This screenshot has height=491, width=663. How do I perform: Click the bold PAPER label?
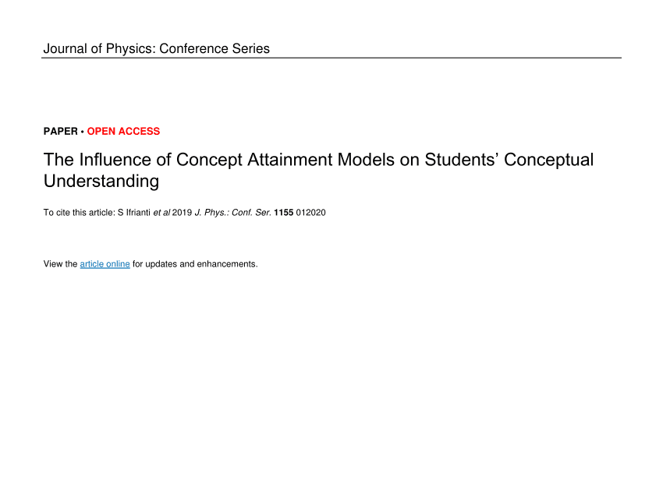pos(61,132)
